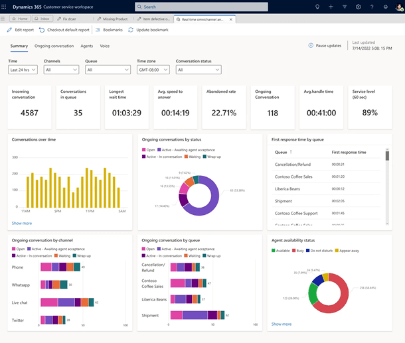Open the user profile avatar
The width and height of the screenshot is (405, 343).
(x=399, y=7)
